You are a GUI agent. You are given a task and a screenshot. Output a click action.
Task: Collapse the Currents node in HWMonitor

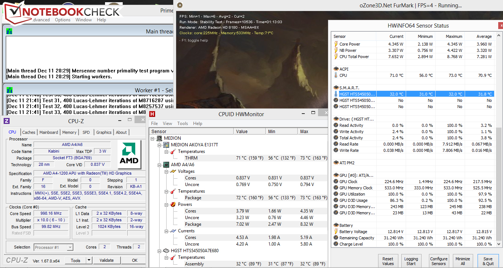[166, 231]
